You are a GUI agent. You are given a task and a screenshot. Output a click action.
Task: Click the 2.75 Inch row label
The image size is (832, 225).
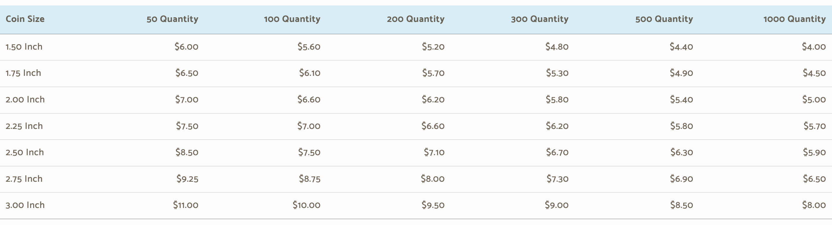[24, 179]
